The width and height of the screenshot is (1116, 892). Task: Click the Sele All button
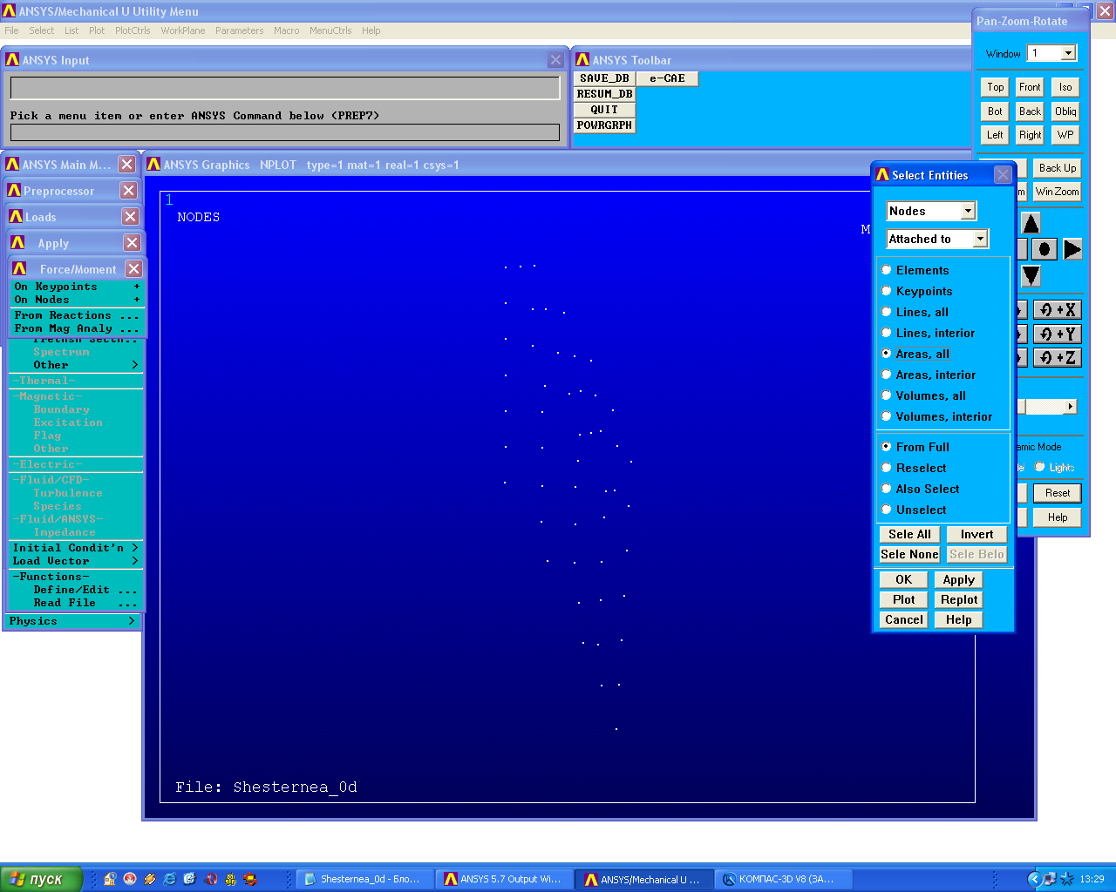(x=909, y=534)
